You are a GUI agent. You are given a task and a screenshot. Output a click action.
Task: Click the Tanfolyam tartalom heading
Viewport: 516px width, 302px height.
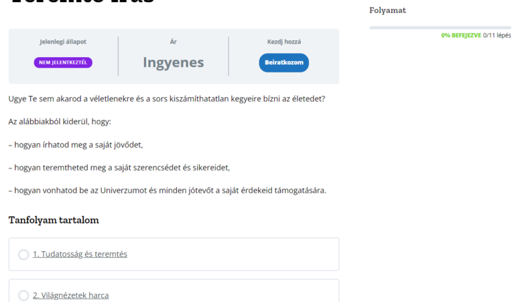tap(54, 220)
